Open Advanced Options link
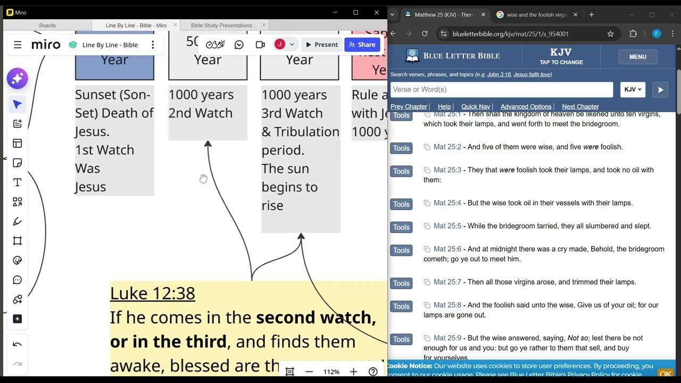Screen dimensions: 681x383 pyautogui.click(x=526, y=107)
